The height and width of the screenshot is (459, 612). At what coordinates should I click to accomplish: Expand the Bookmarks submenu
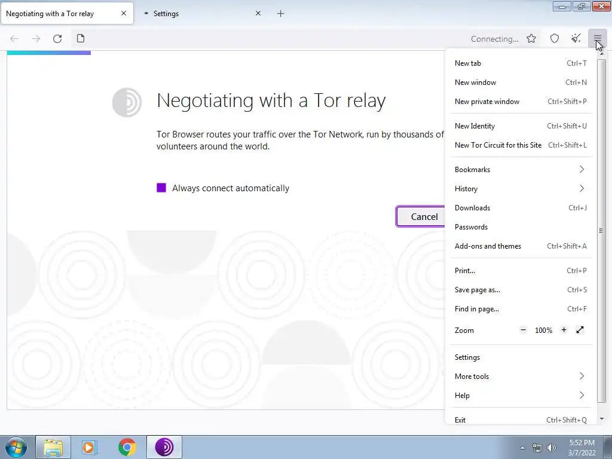coord(521,169)
